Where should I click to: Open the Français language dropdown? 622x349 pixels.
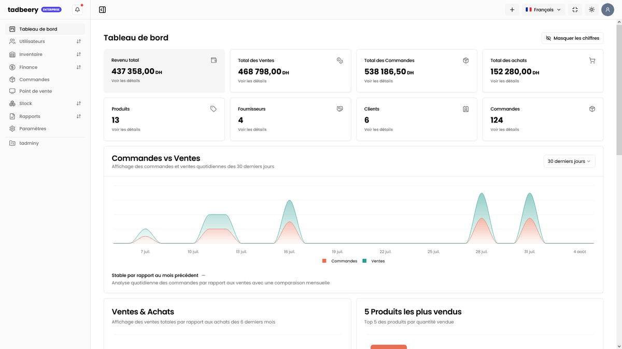pyautogui.click(x=543, y=10)
